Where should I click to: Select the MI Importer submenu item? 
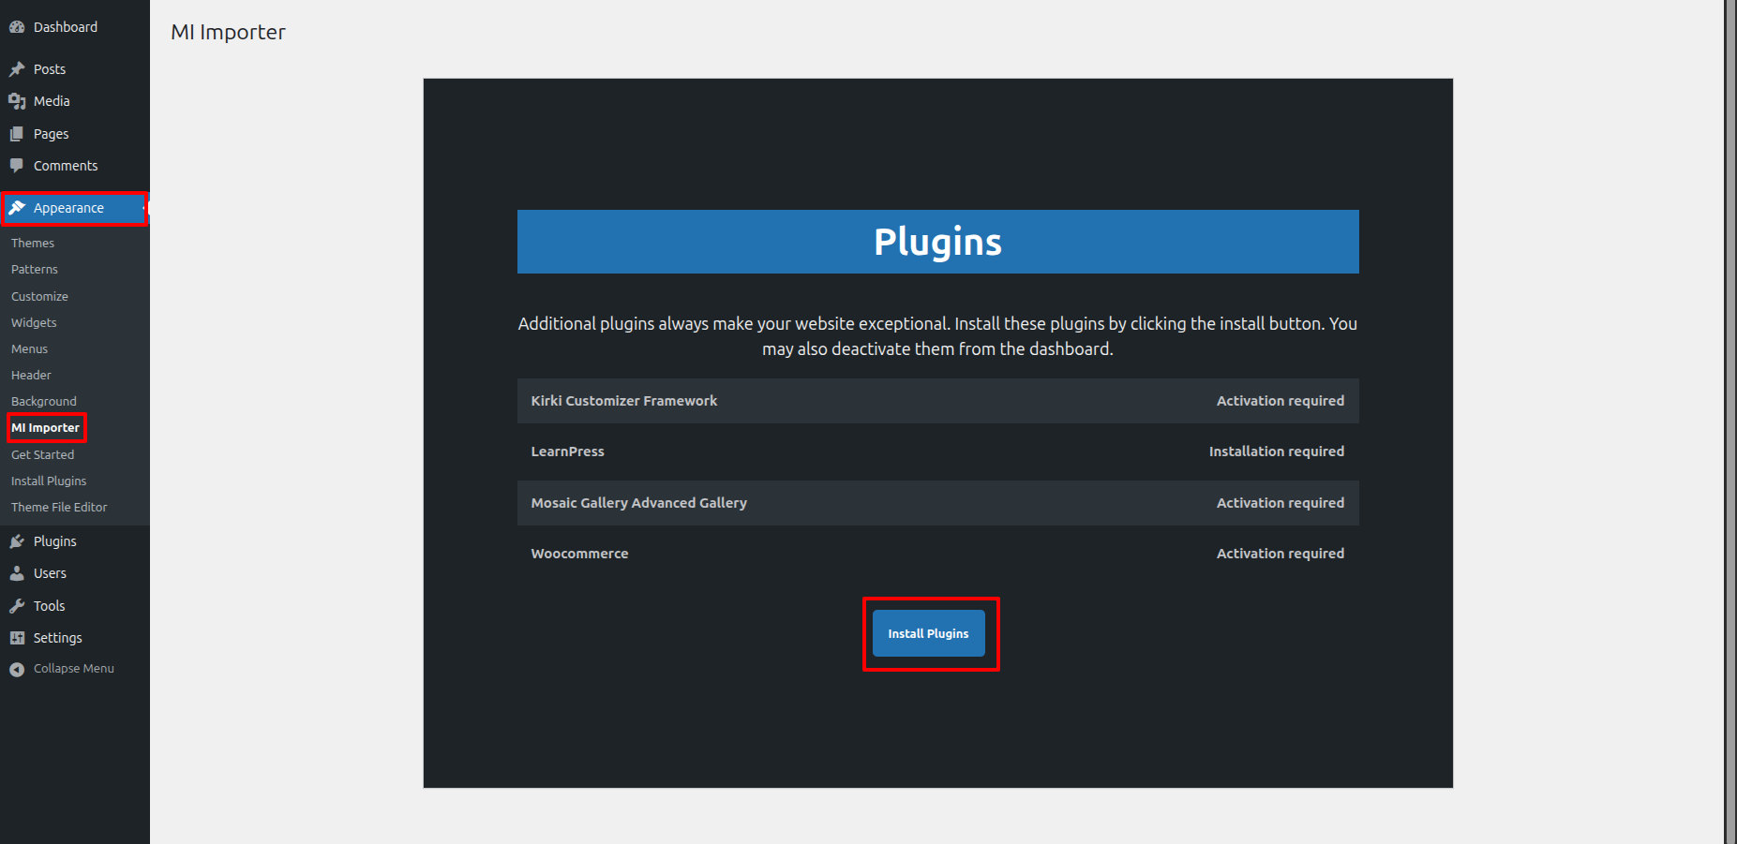tap(45, 428)
